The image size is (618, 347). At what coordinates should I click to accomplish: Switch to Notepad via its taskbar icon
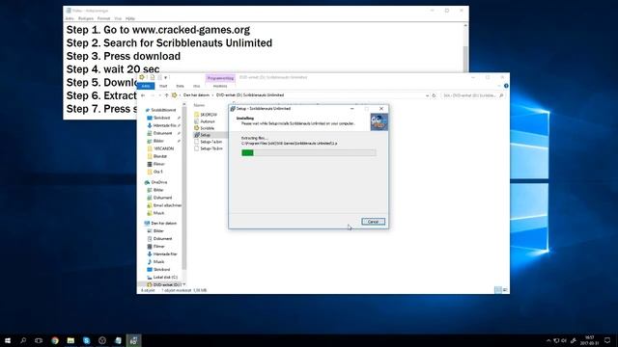coord(118,340)
